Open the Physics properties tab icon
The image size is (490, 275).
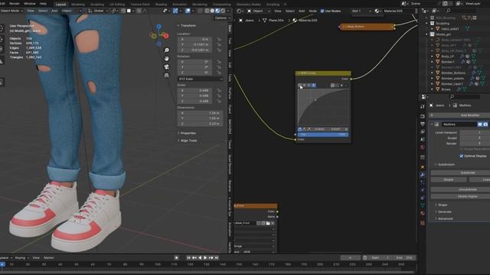(423, 190)
